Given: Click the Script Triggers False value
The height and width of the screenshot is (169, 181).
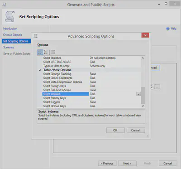Looking at the screenshot, I should 93,102.
